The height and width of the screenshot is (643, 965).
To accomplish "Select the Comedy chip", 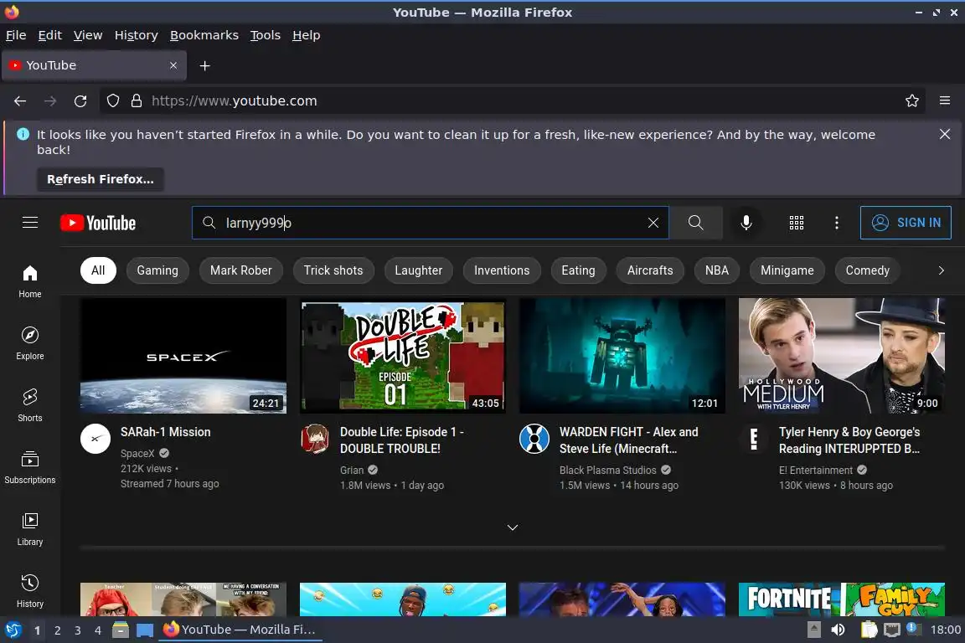I will tap(868, 270).
